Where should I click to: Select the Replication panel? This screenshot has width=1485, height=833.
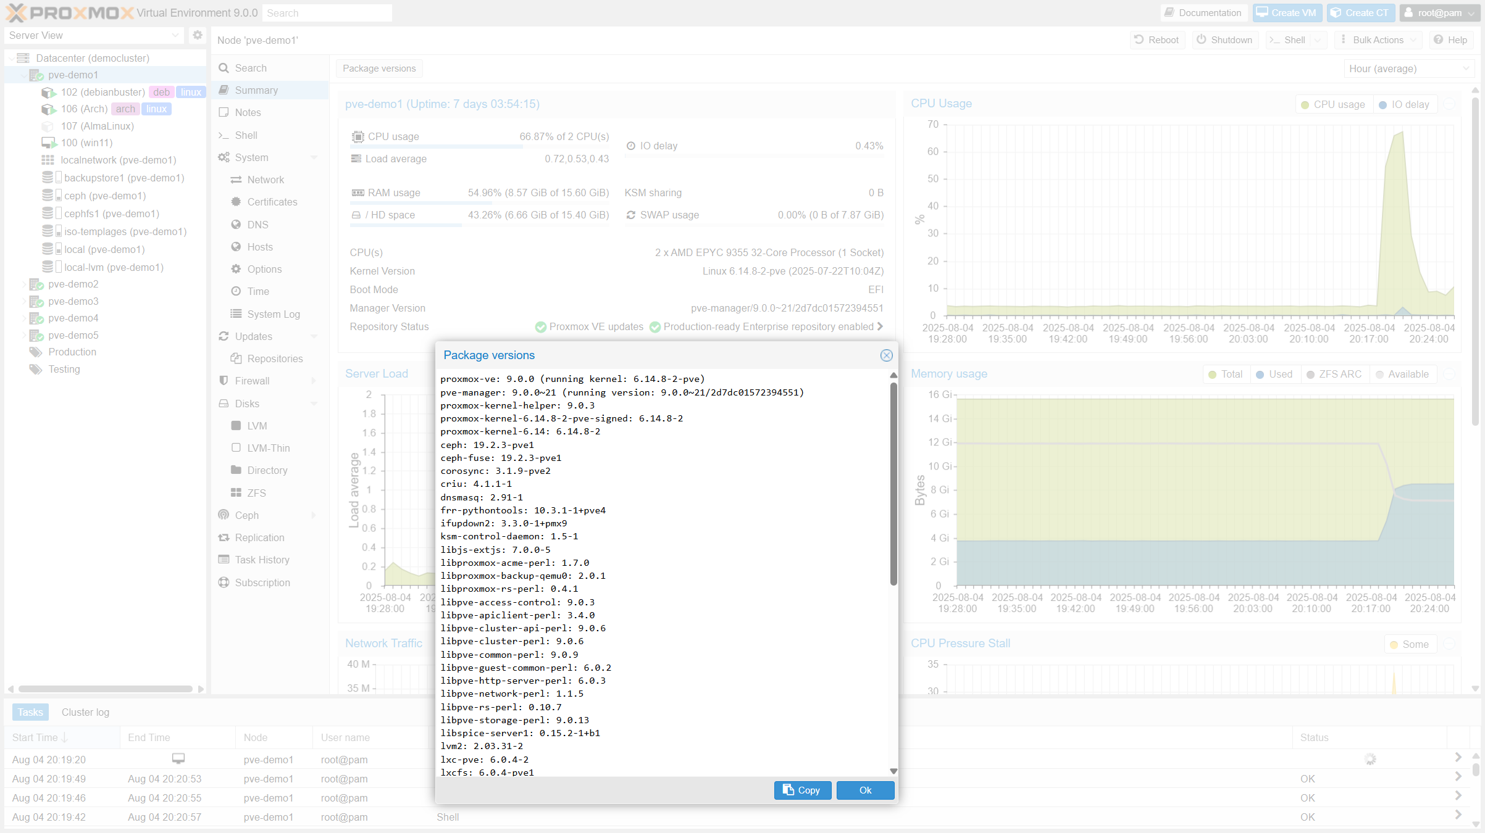(259, 537)
